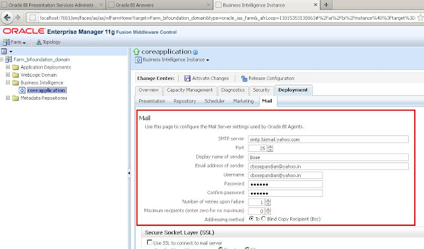Switch to the Overview tab
This screenshot has width=424, height=249.
click(x=148, y=90)
